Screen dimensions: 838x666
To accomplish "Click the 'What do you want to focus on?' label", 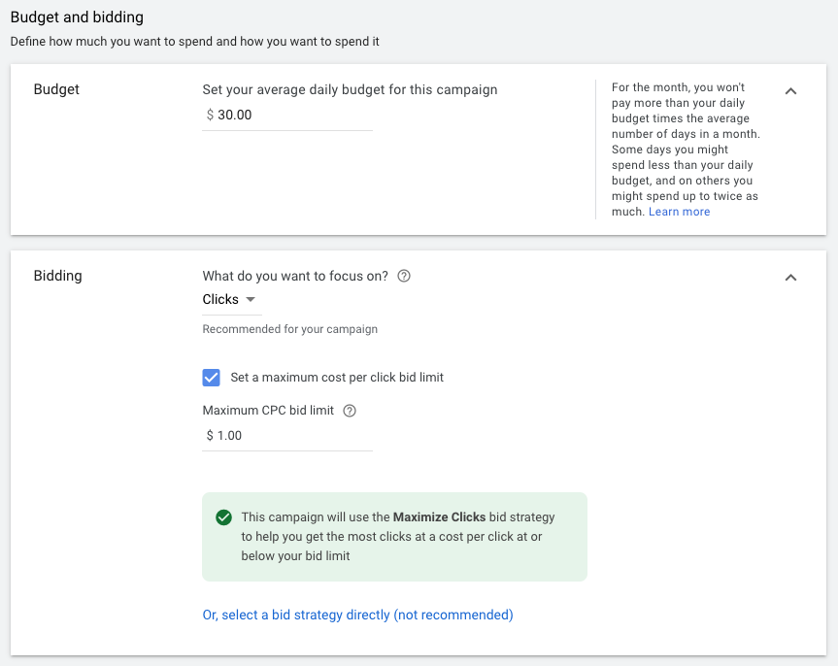I will click(295, 276).
